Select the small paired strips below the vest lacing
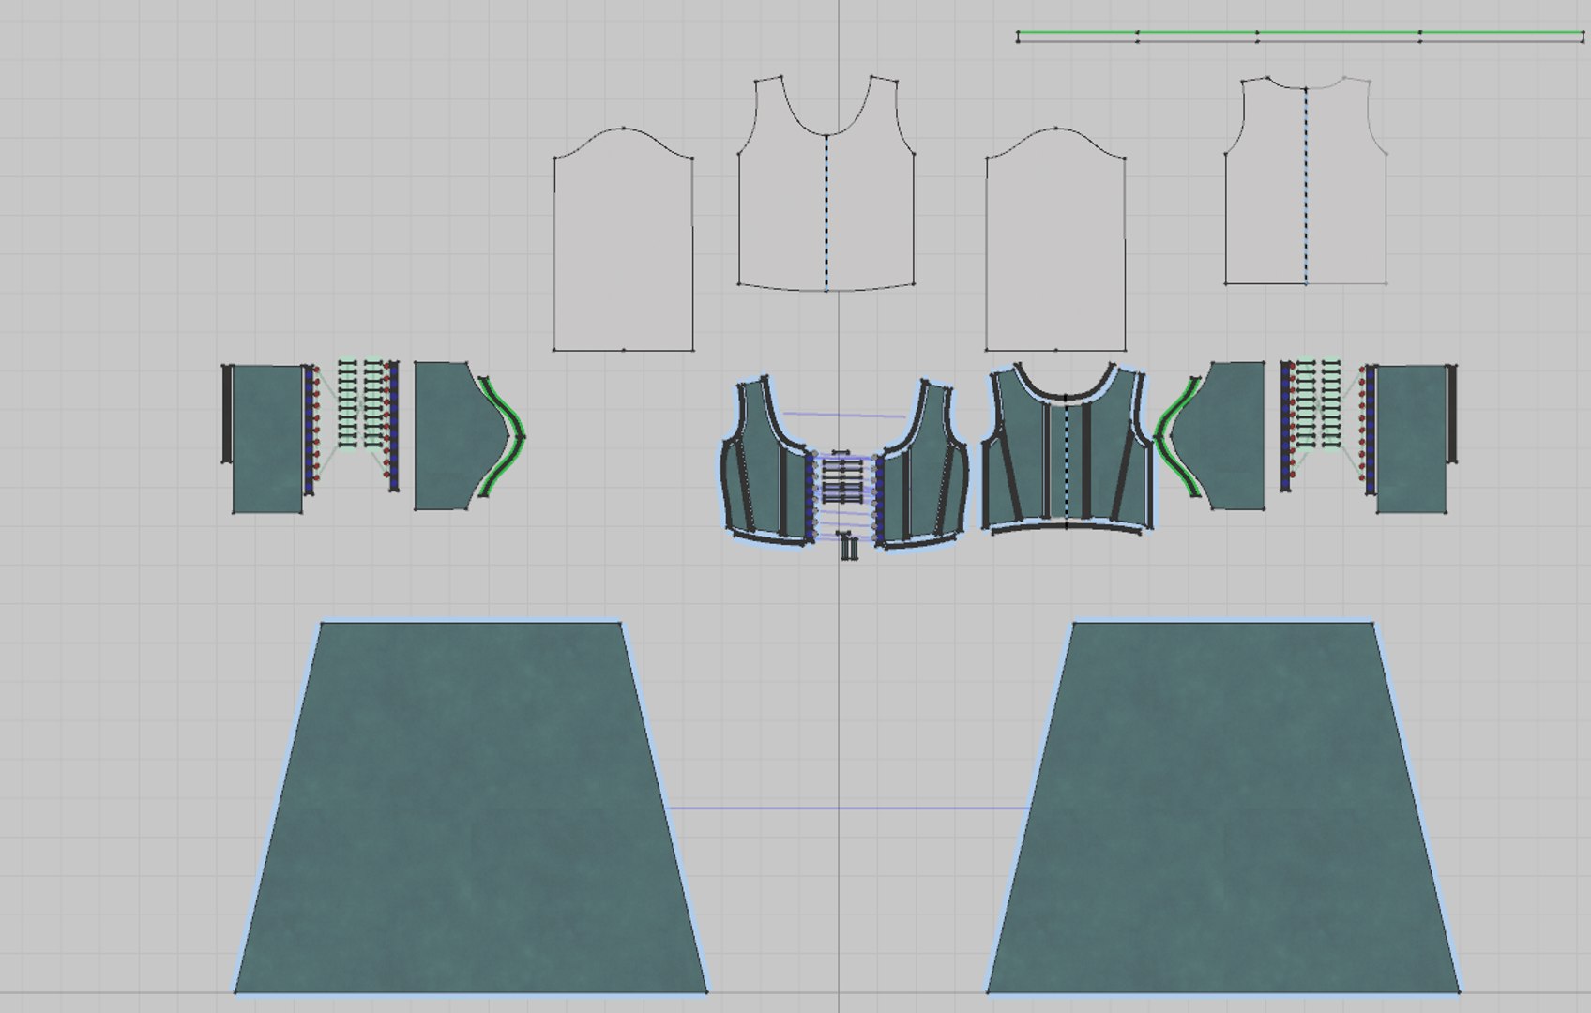The image size is (1591, 1013). (850, 547)
